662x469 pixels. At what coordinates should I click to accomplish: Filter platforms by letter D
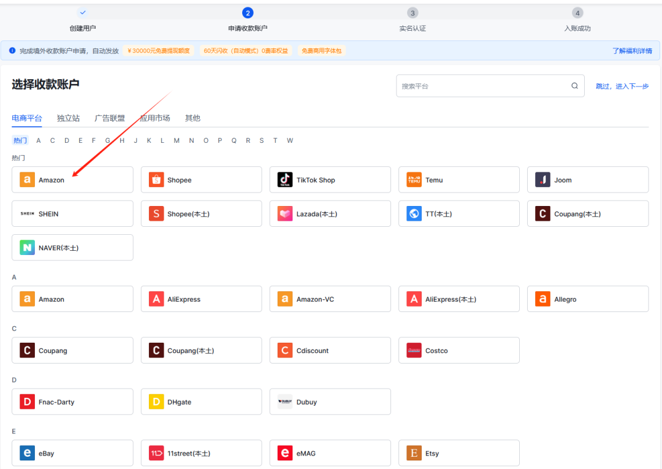[x=67, y=140]
